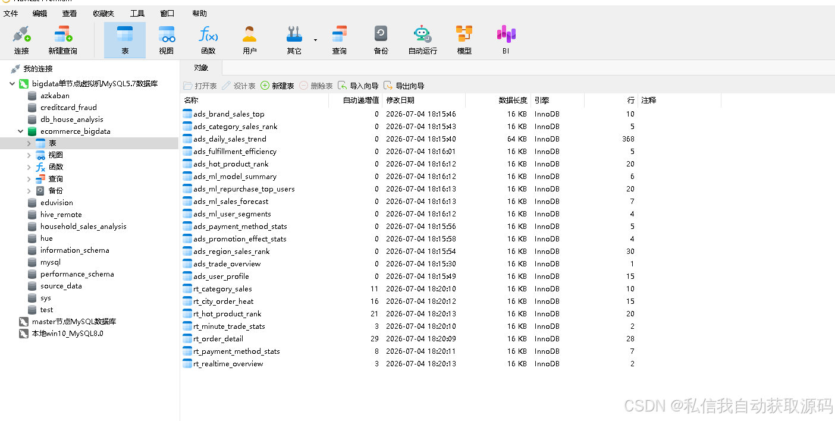This screenshot has height=421, width=835.
Task: Collapse the bigdata单节点虚拟机MySQL5.7 connection
Action: [x=12, y=84]
